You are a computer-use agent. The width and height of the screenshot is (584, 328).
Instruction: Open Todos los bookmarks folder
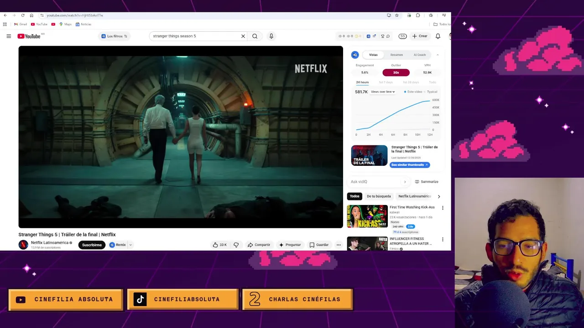(442, 24)
